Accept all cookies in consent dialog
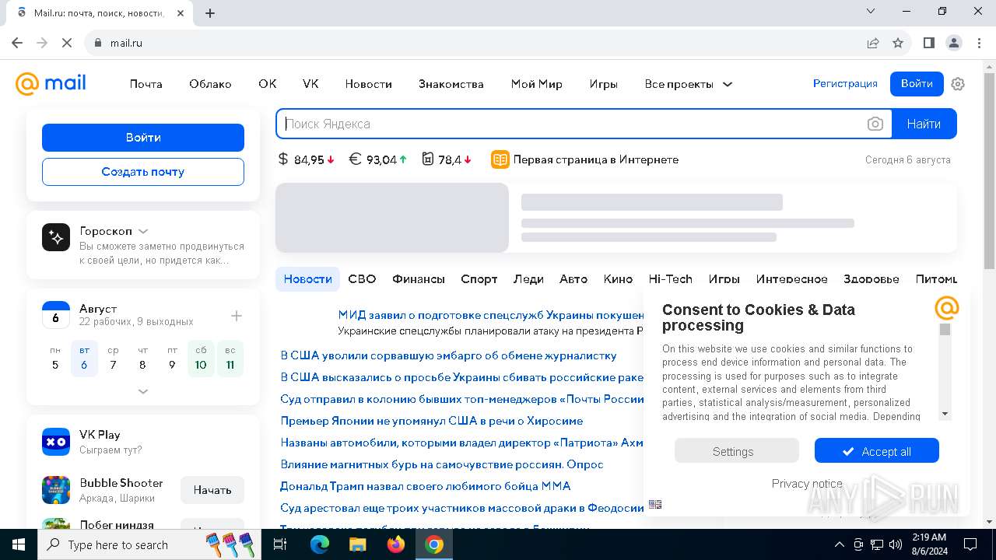 click(877, 451)
